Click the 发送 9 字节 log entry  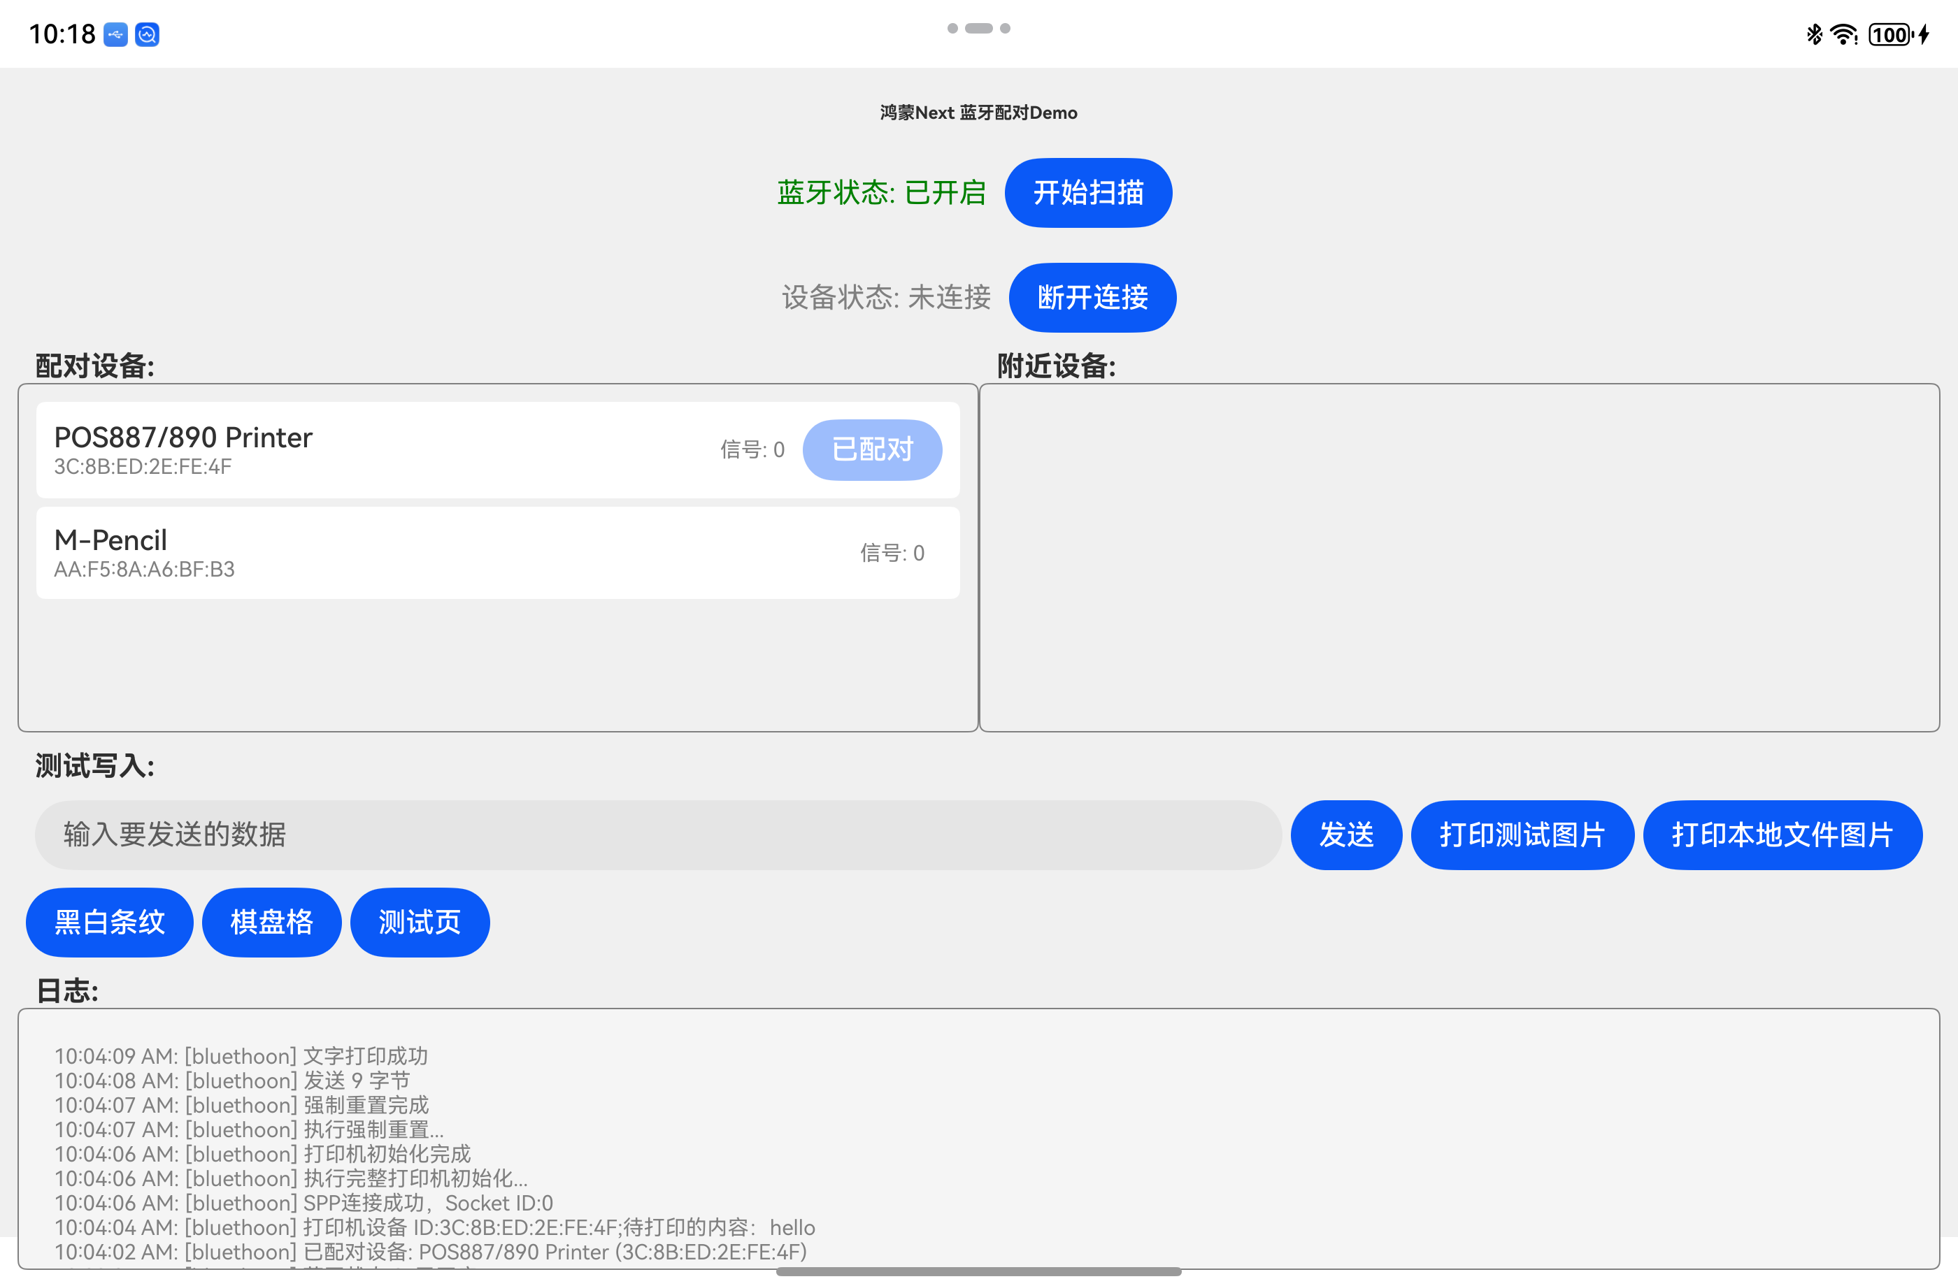point(232,1081)
